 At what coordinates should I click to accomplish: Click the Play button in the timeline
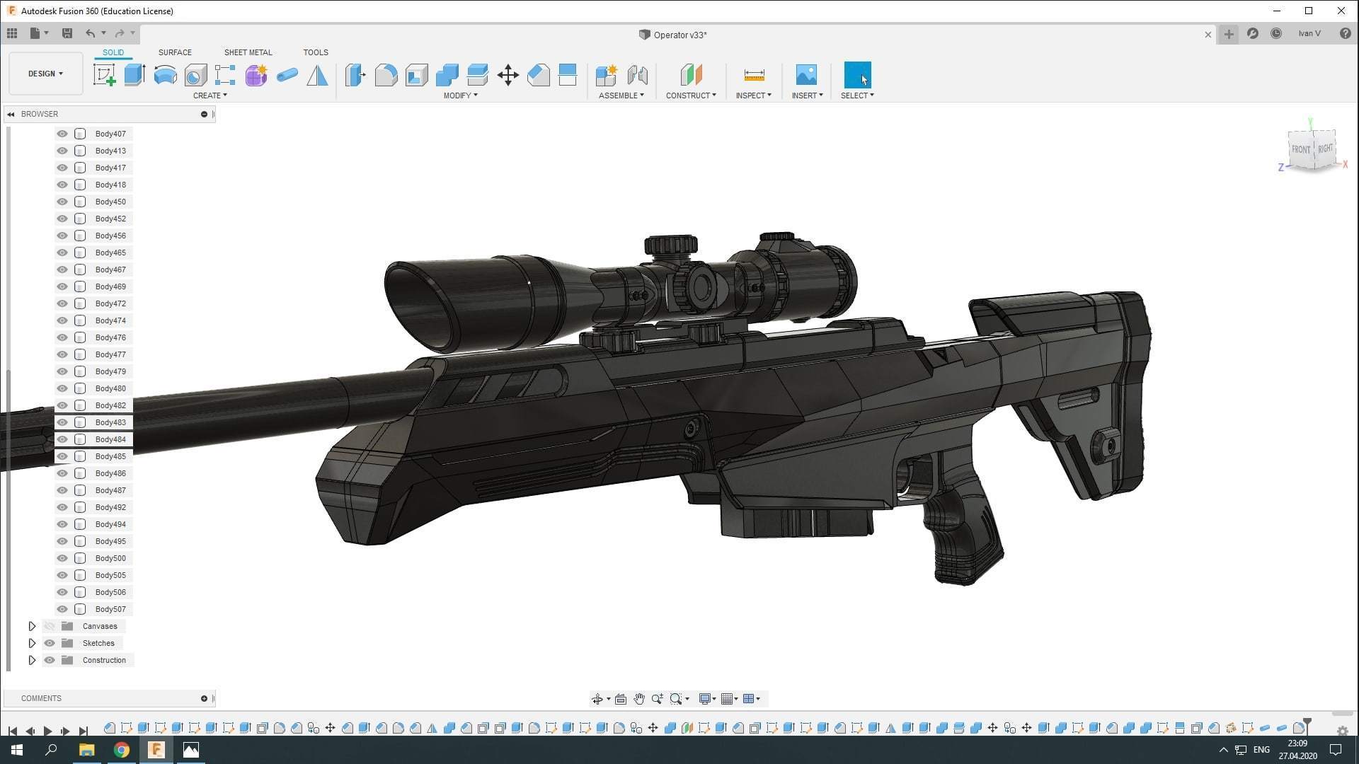tap(47, 731)
